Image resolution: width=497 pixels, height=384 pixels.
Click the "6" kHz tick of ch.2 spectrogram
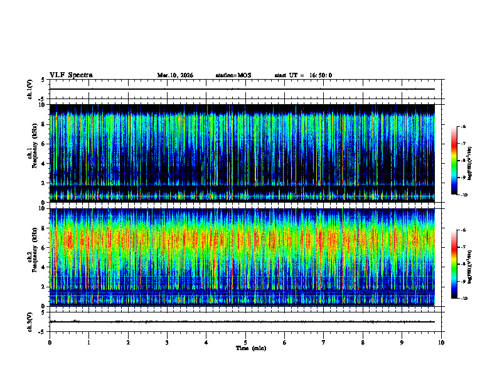click(43, 248)
